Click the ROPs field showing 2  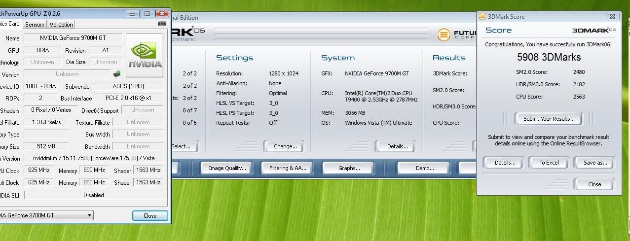click(40, 98)
